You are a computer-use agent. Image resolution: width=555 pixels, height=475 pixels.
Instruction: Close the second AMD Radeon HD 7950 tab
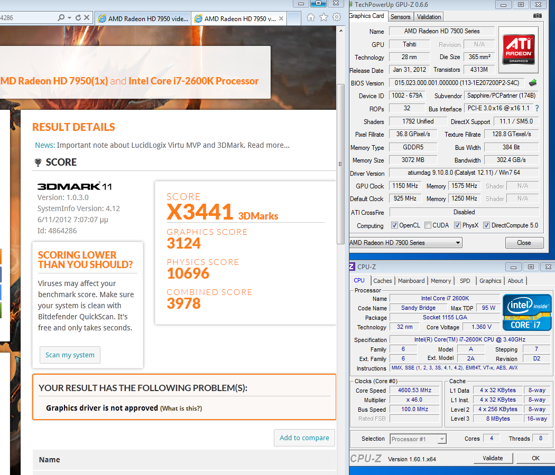(281, 18)
